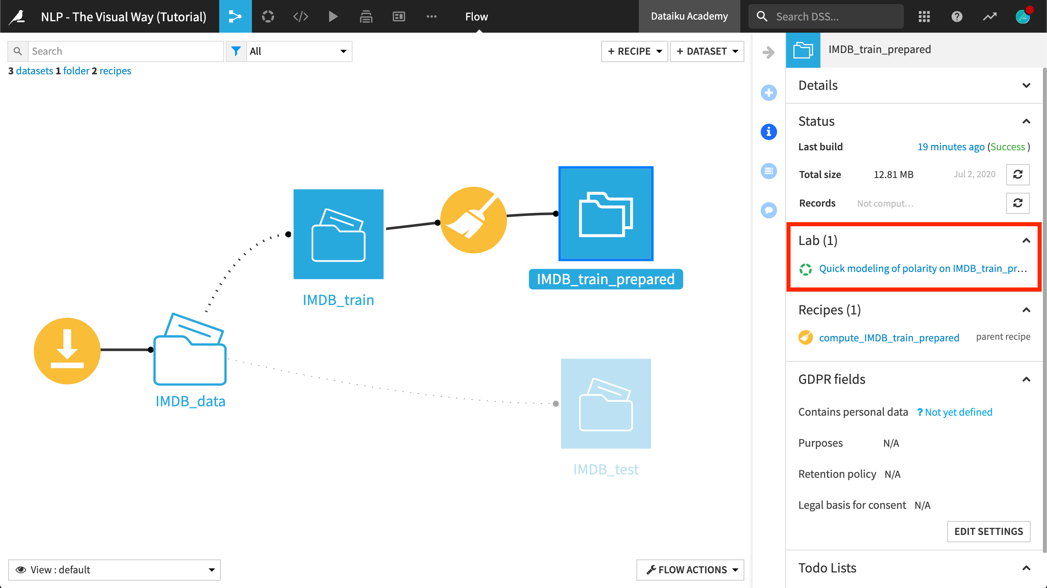Open the FLOW ACTIONS dropdown

click(690, 570)
